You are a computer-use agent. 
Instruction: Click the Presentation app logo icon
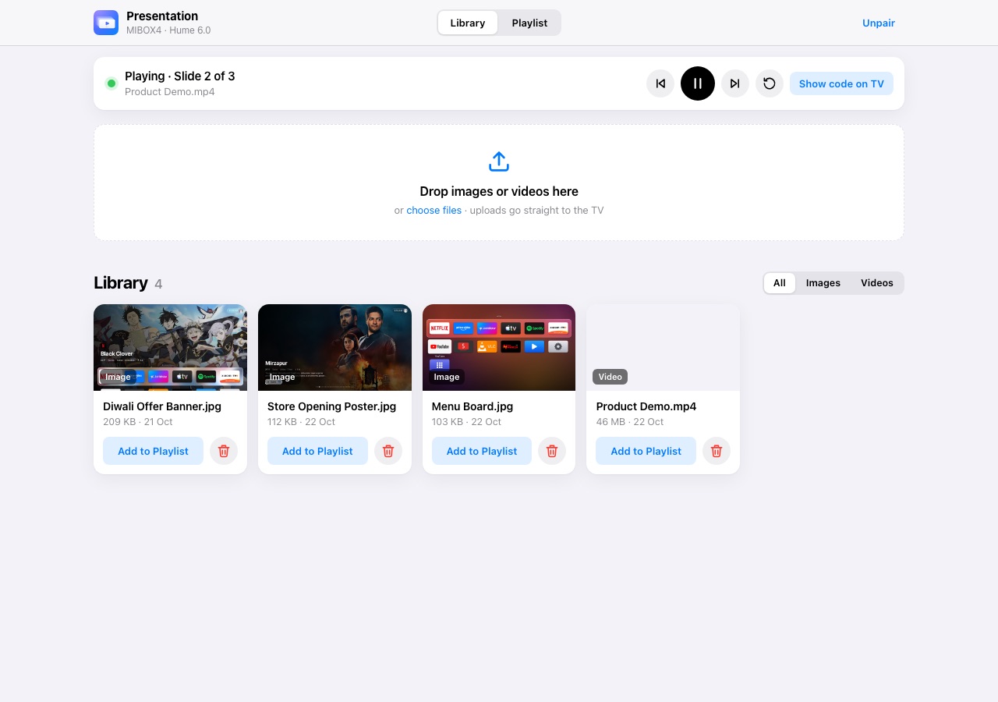coord(106,23)
